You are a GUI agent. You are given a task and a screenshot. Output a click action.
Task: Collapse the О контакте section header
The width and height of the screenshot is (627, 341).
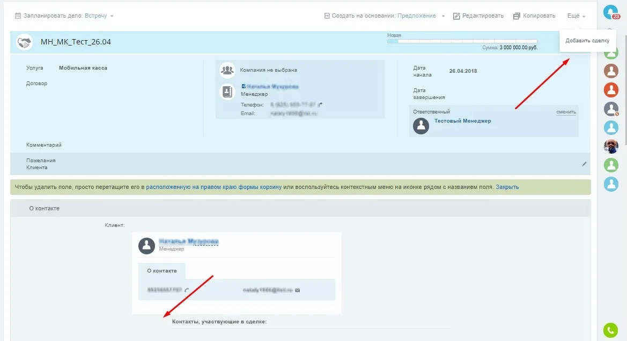[x=44, y=208]
